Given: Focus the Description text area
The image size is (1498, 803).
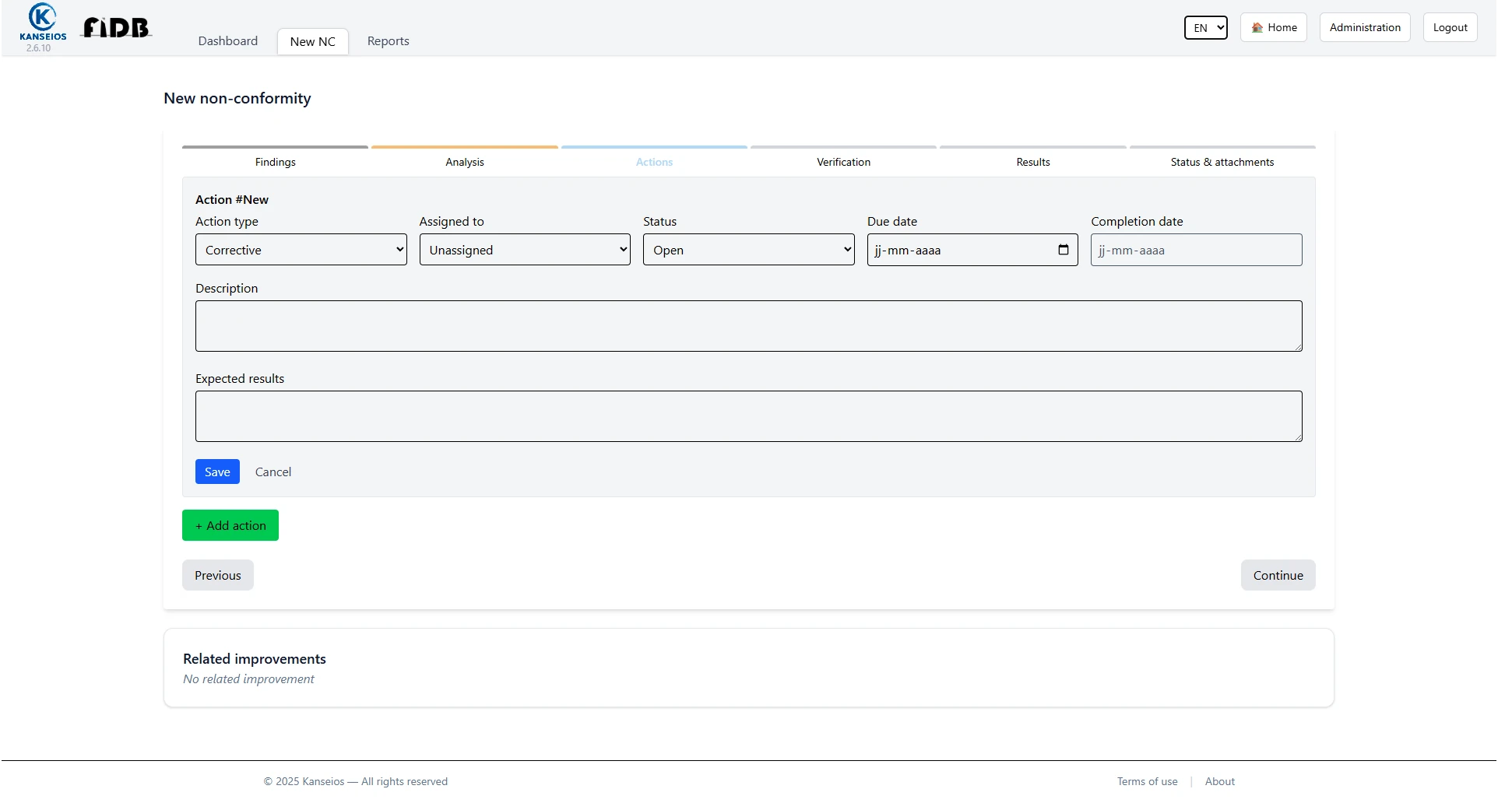Looking at the screenshot, I should [748, 326].
